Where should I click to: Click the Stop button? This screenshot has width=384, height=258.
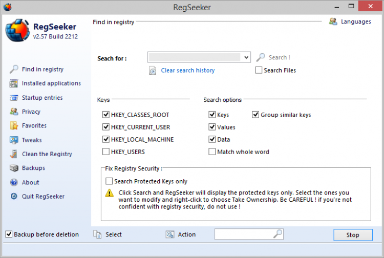point(353,235)
